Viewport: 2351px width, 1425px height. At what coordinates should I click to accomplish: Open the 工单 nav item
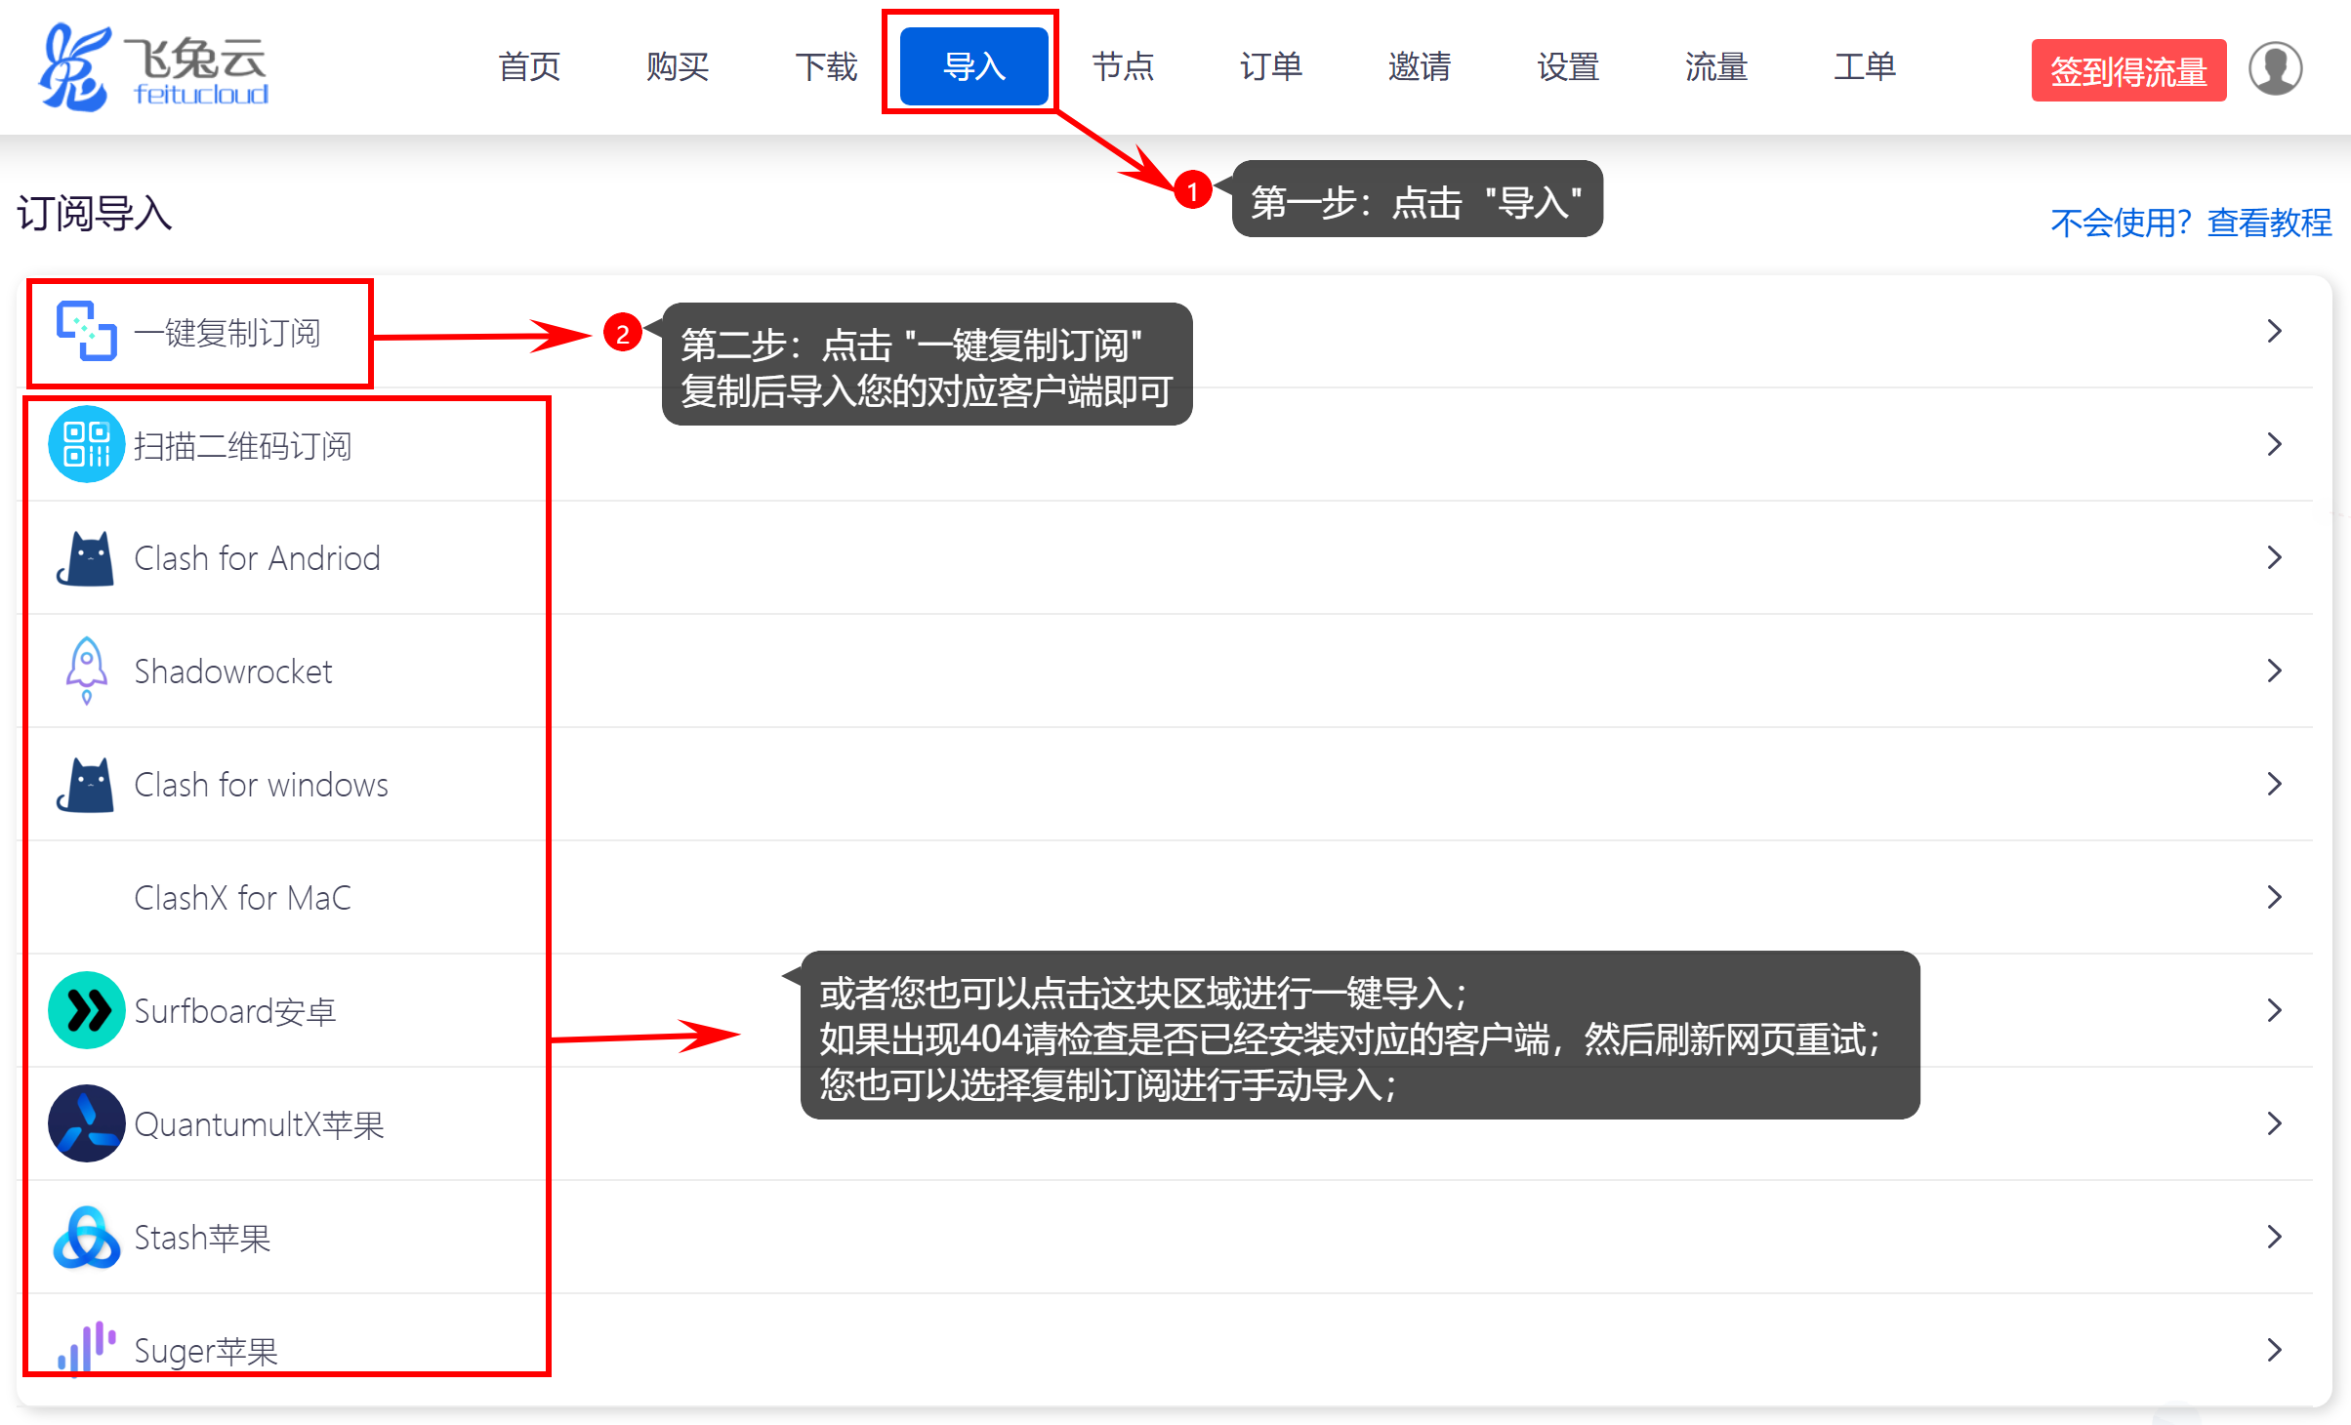click(x=1865, y=66)
